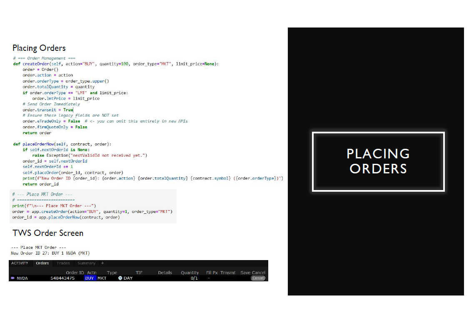Switch to the Trades tab
The height and width of the screenshot is (313, 469).
(x=63, y=263)
